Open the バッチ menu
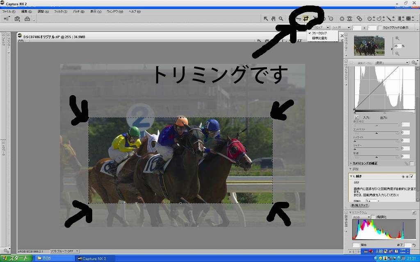 pyautogui.click(x=78, y=11)
